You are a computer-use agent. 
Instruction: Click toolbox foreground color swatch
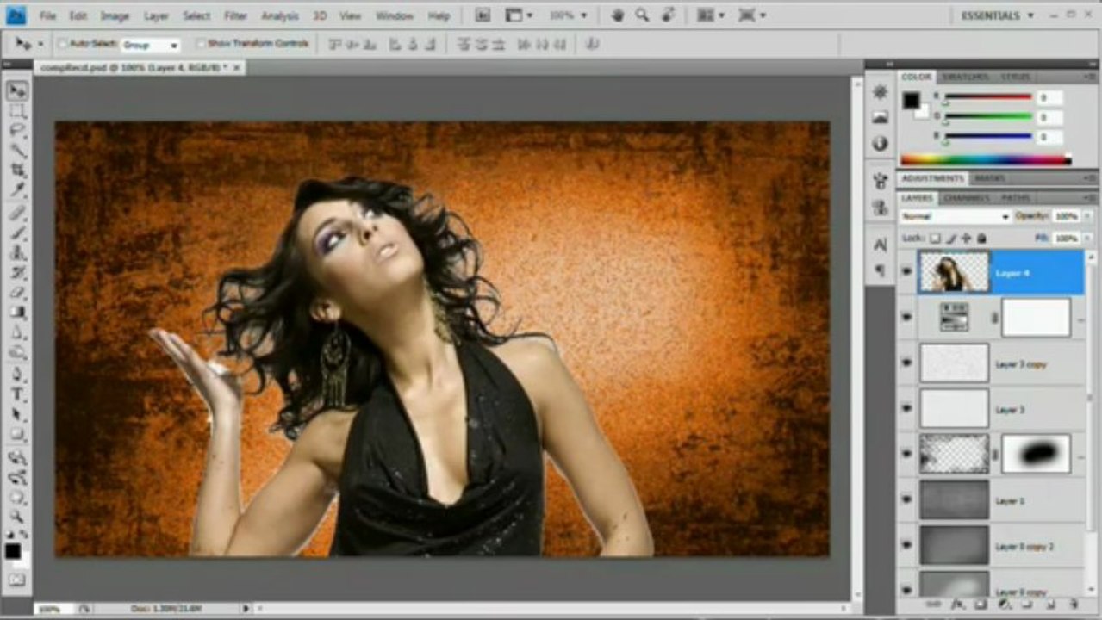click(13, 551)
